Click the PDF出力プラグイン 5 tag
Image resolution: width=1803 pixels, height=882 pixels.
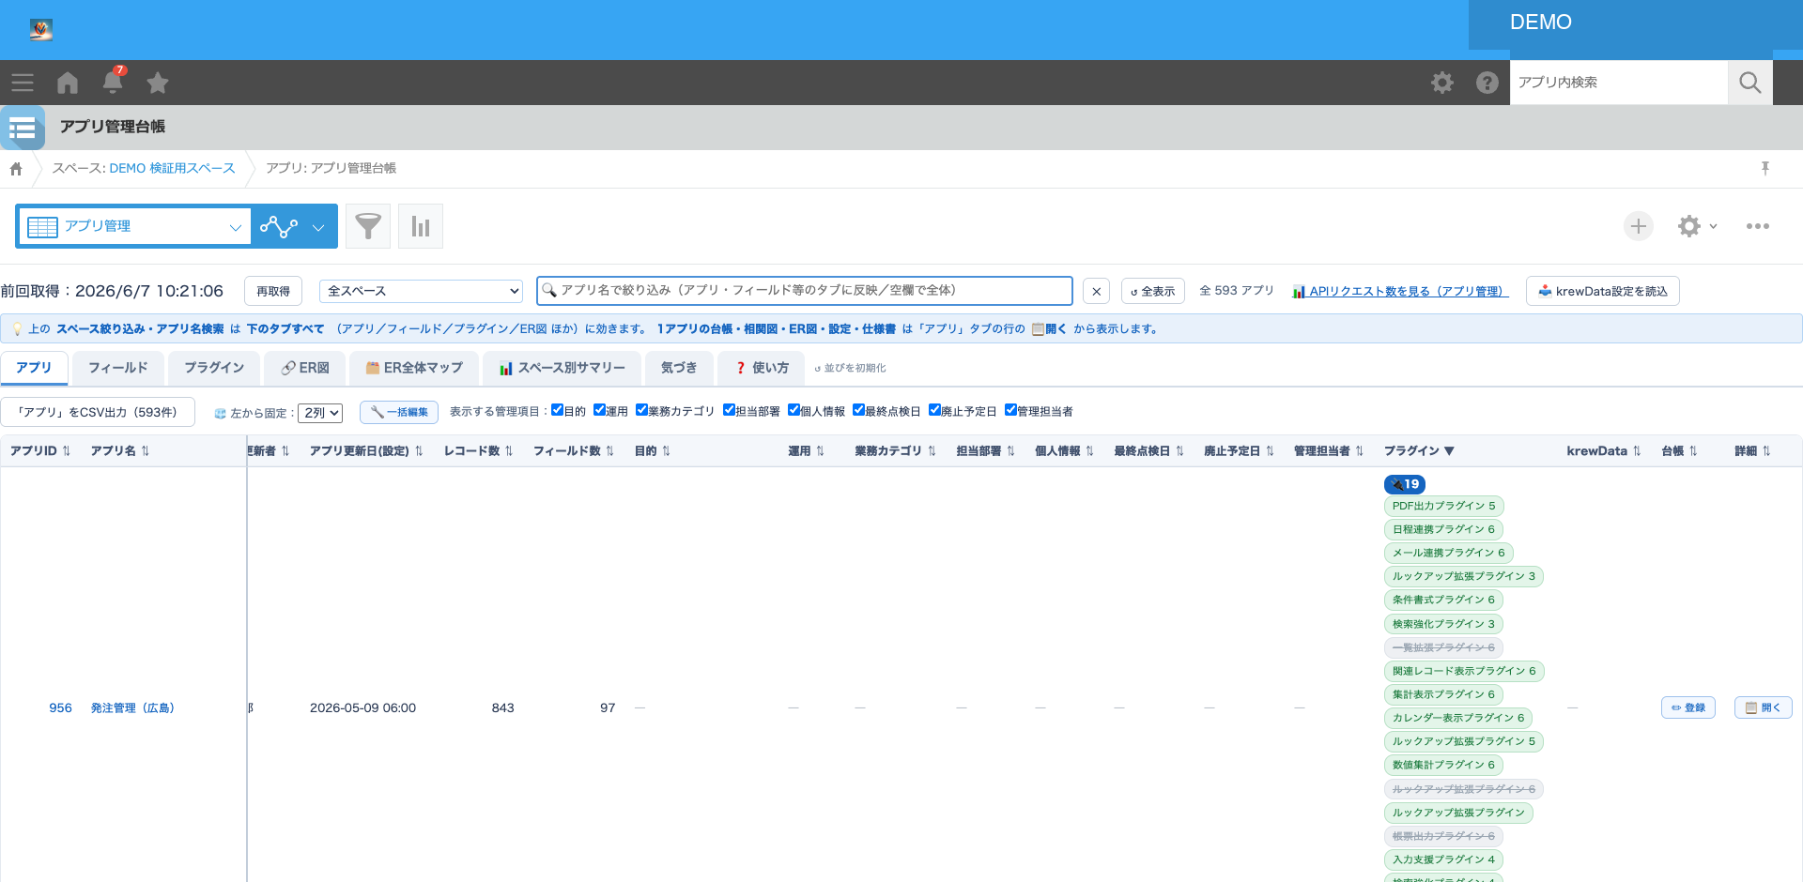click(1444, 506)
